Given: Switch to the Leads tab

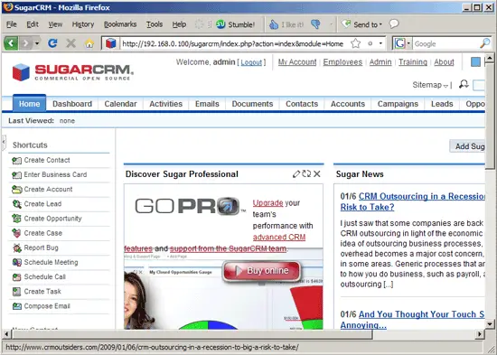Looking at the screenshot, I should click(x=442, y=104).
